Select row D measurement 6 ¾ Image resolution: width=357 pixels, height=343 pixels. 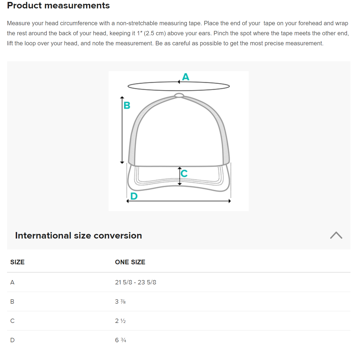pos(121,340)
